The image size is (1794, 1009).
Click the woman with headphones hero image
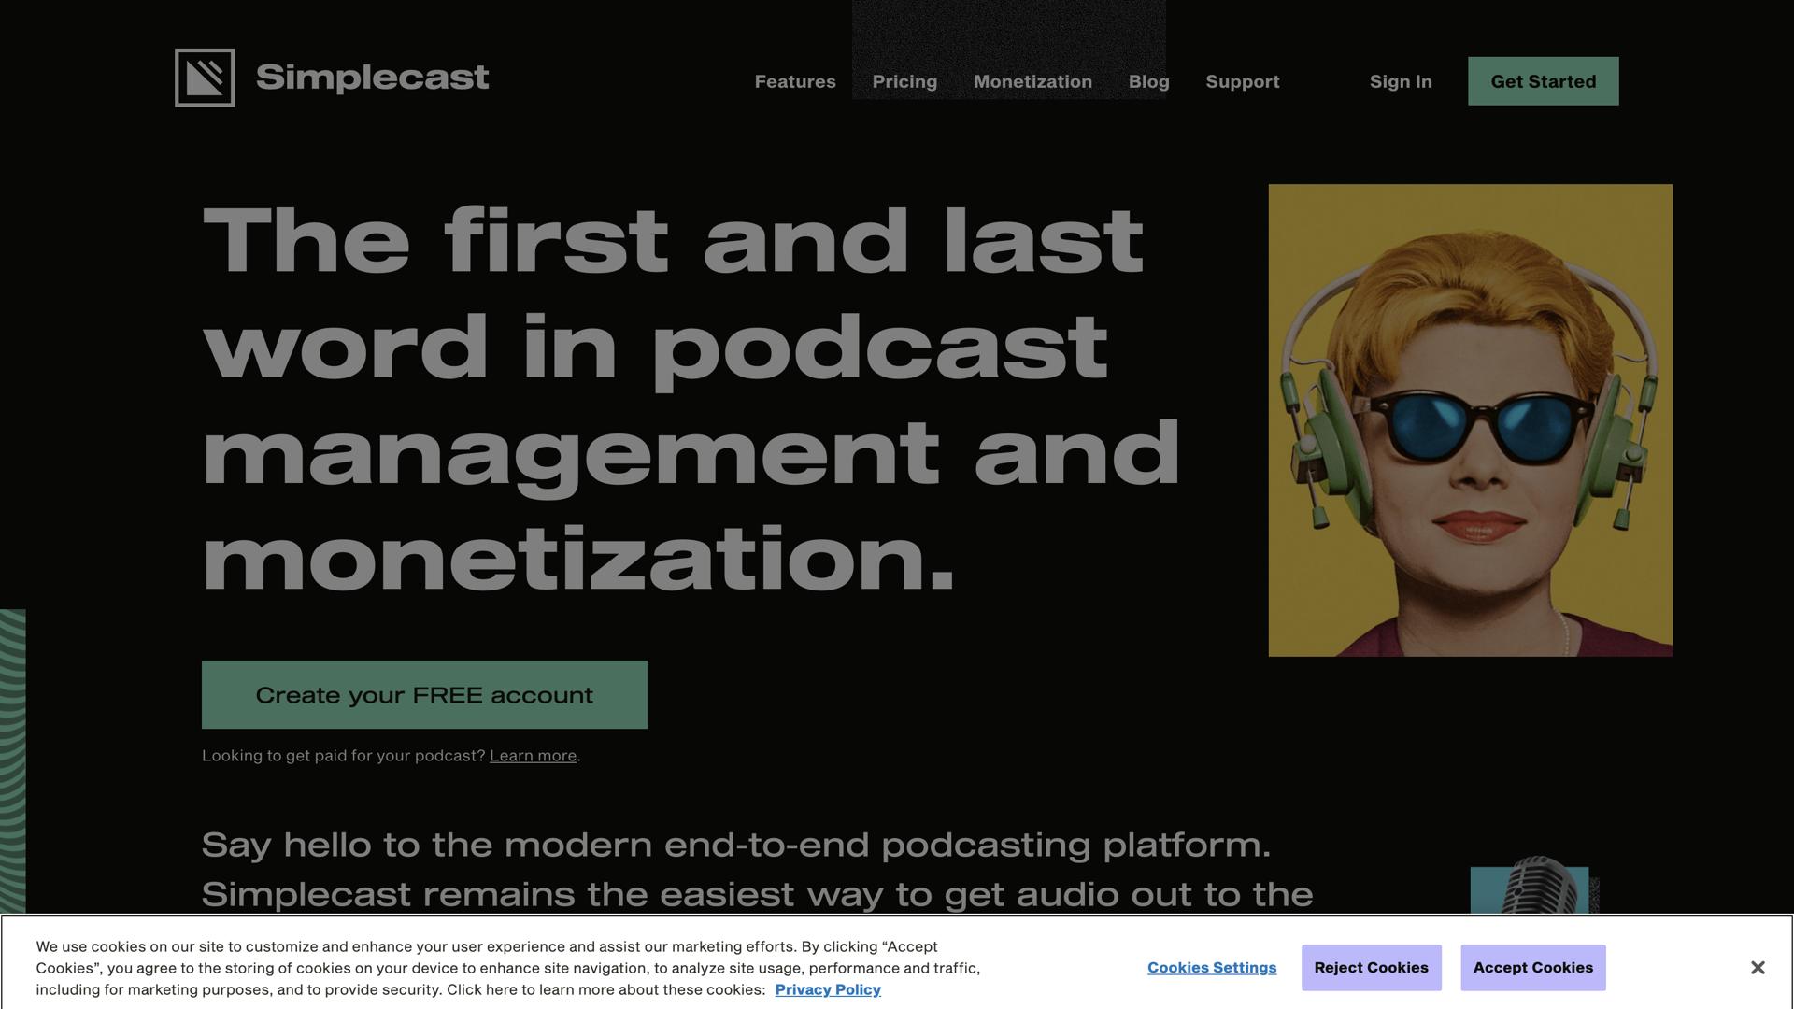1470,420
